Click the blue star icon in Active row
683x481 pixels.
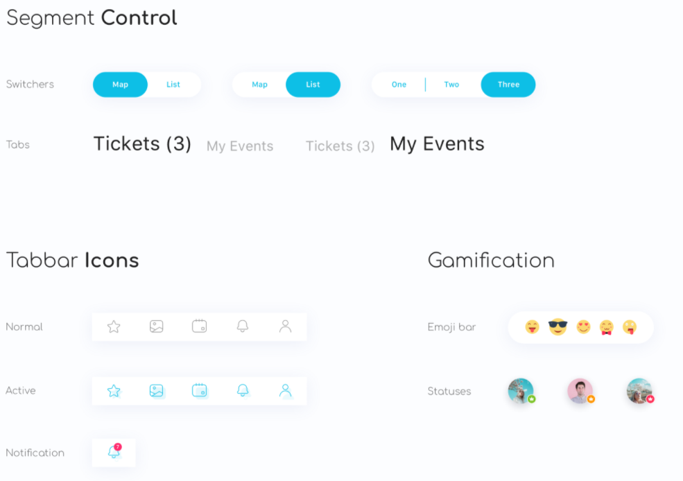[114, 391]
